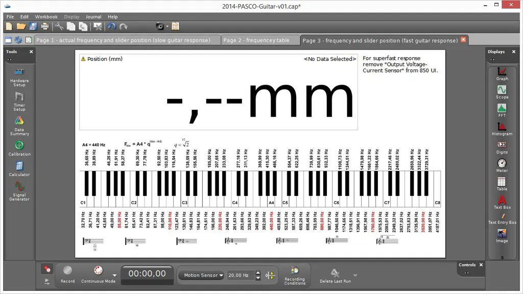The image size is (523, 294).
Task: Click the redo arrow icon
Action: coord(124,27)
